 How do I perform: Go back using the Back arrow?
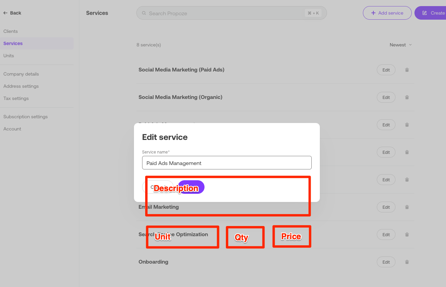point(12,13)
